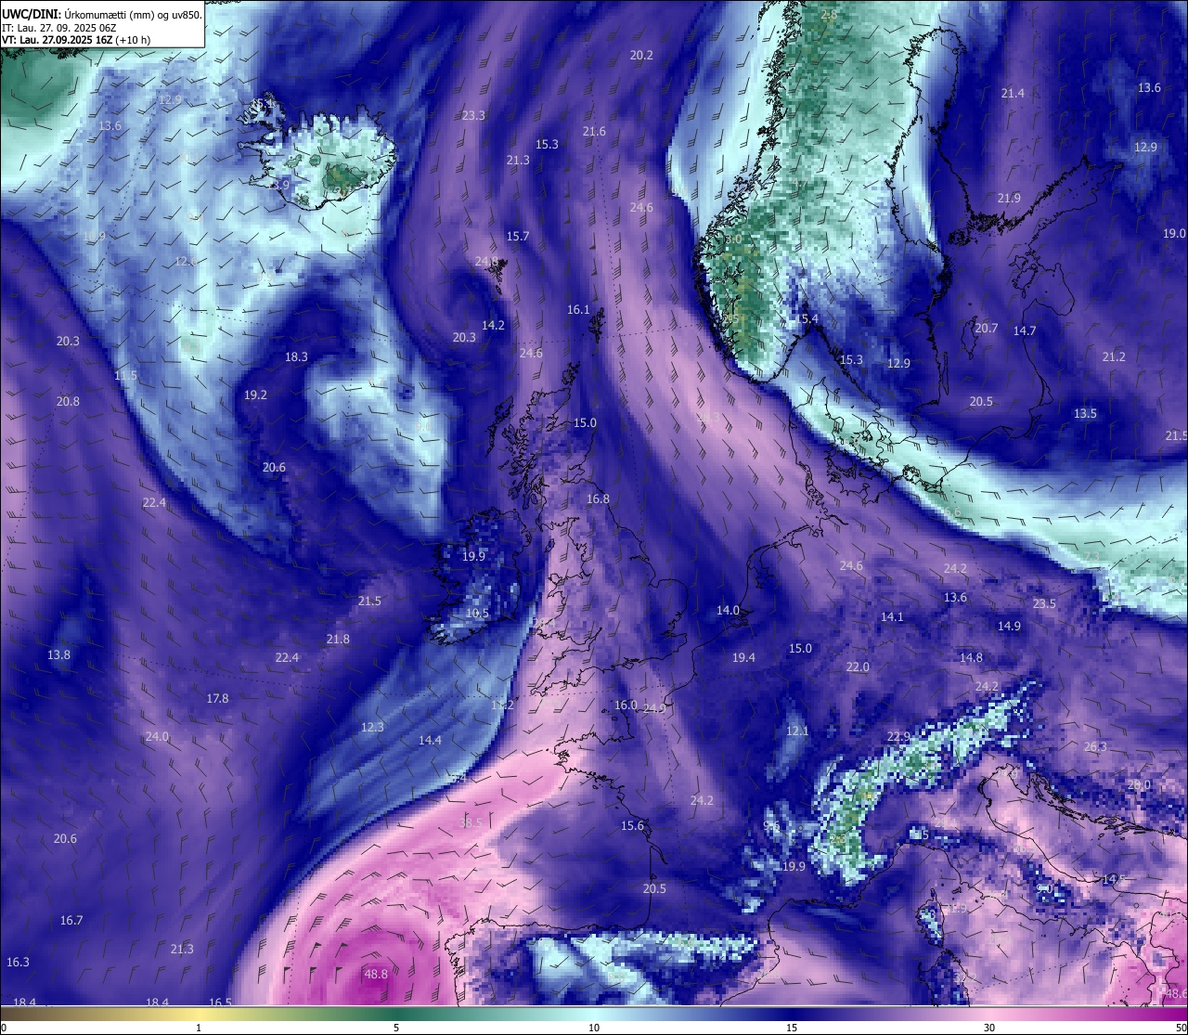Click the 22.9 map value
This screenshot has height=1035, width=1188.
point(898,736)
